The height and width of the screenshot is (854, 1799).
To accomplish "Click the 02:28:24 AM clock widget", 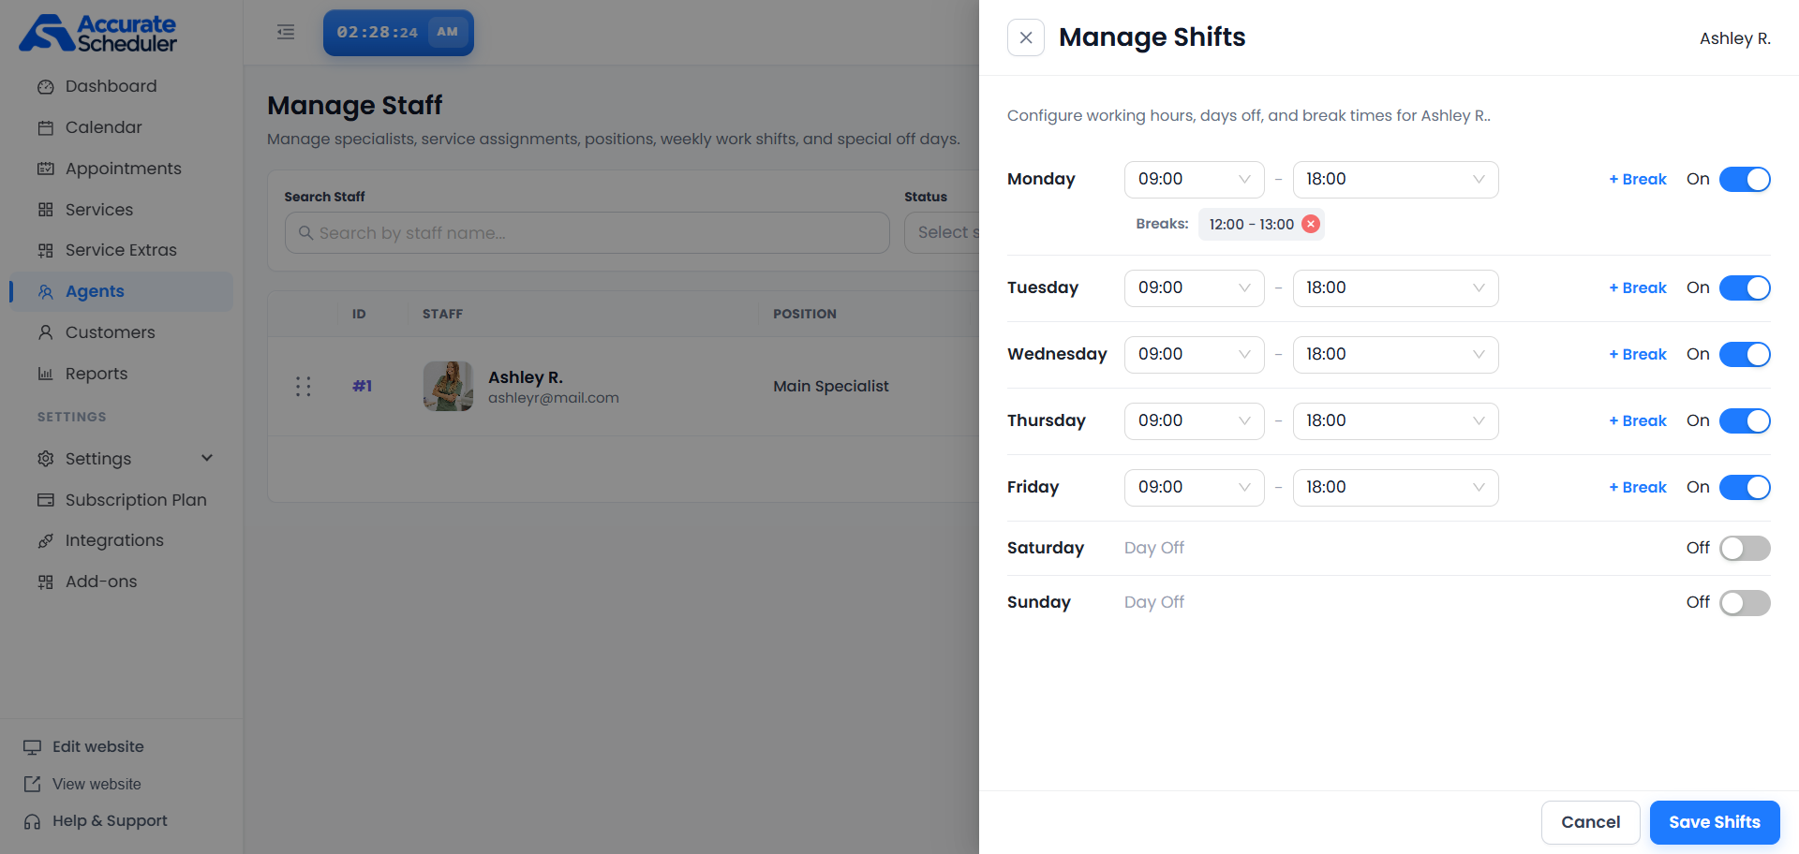I will click(x=398, y=33).
